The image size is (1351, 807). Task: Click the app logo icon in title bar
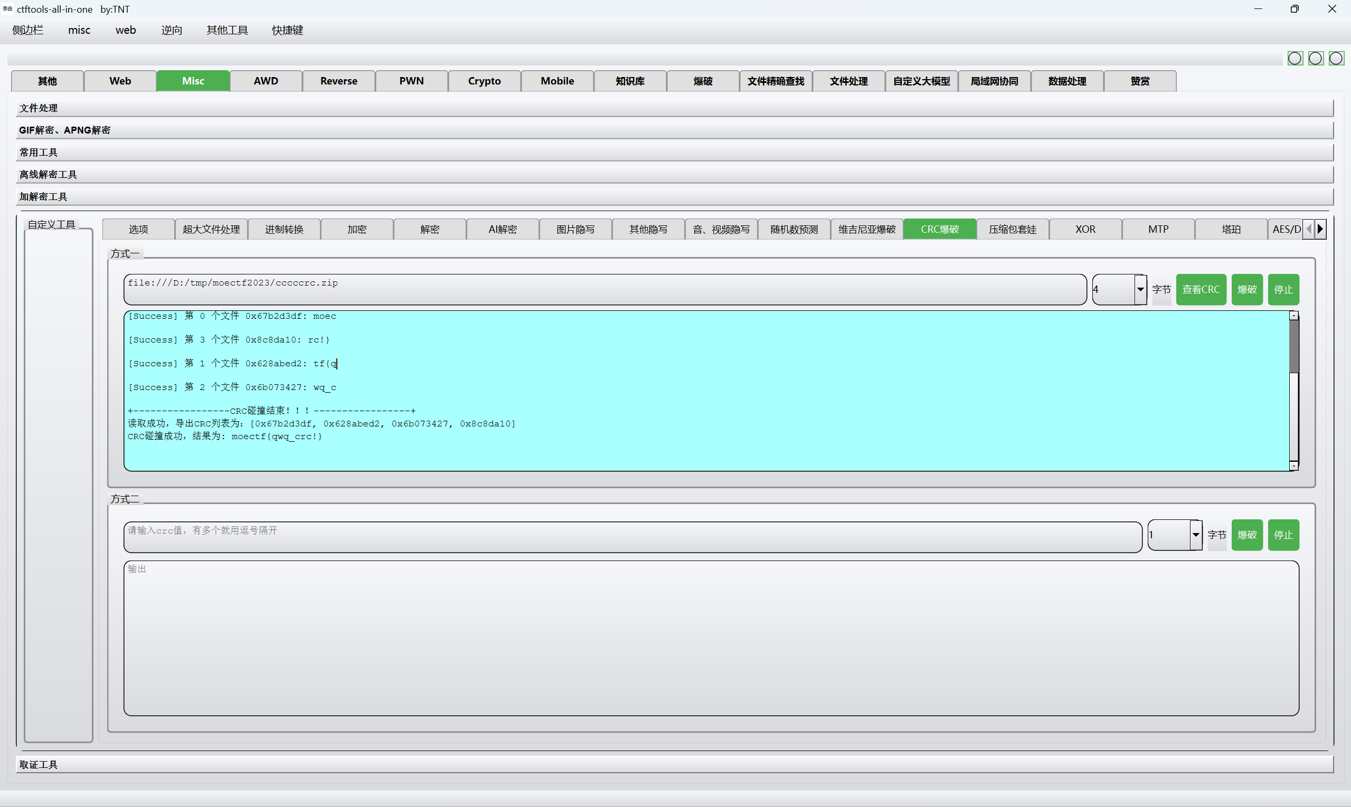pos(7,8)
